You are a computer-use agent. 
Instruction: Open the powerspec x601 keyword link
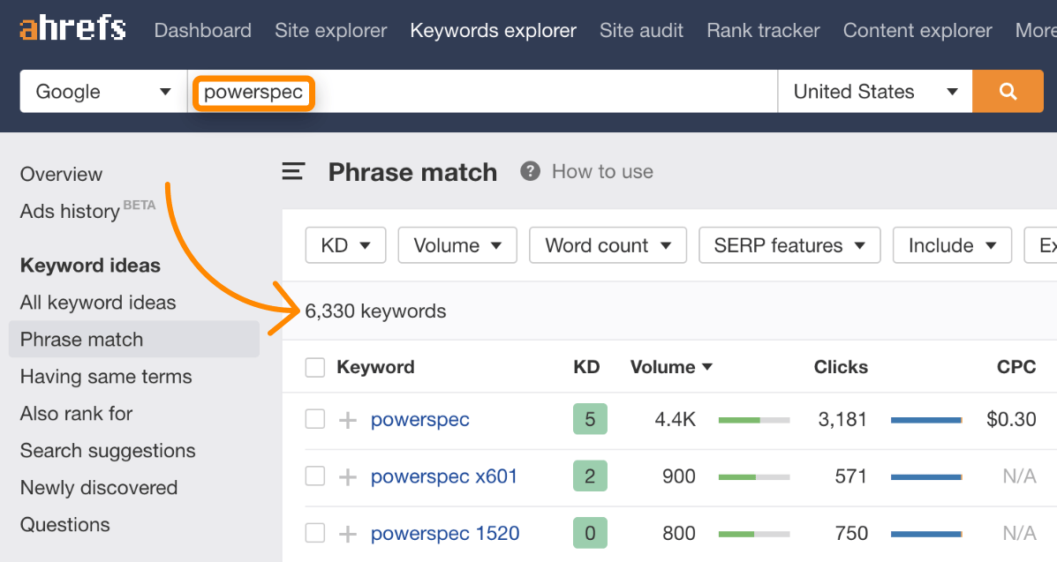tap(443, 476)
